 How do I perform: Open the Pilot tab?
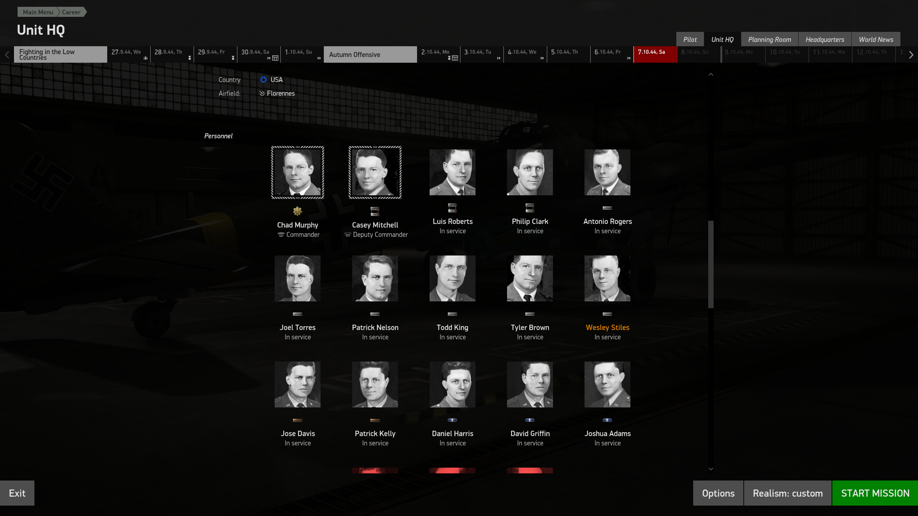coord(690,39)
